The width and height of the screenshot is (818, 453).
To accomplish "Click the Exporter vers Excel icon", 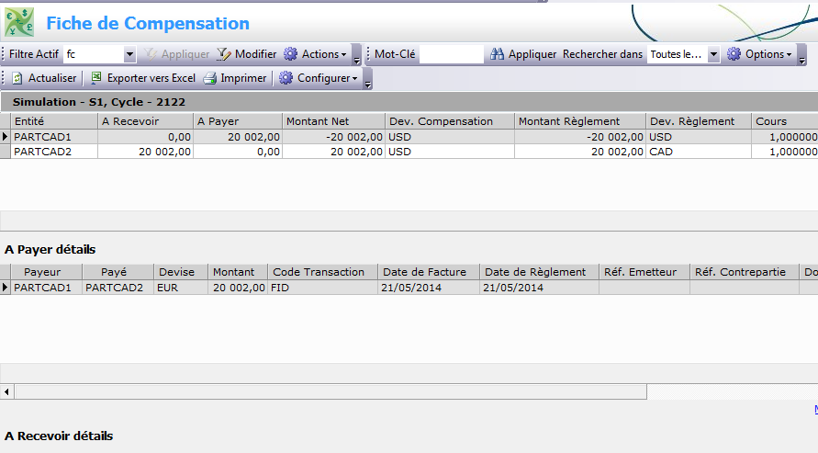I will coord(96,79).
